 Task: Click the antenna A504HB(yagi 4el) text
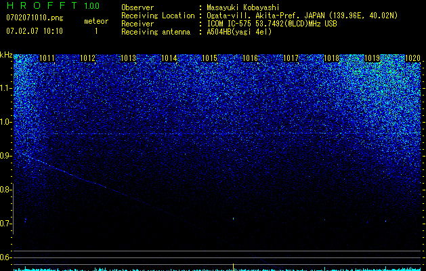click(239, 32)
